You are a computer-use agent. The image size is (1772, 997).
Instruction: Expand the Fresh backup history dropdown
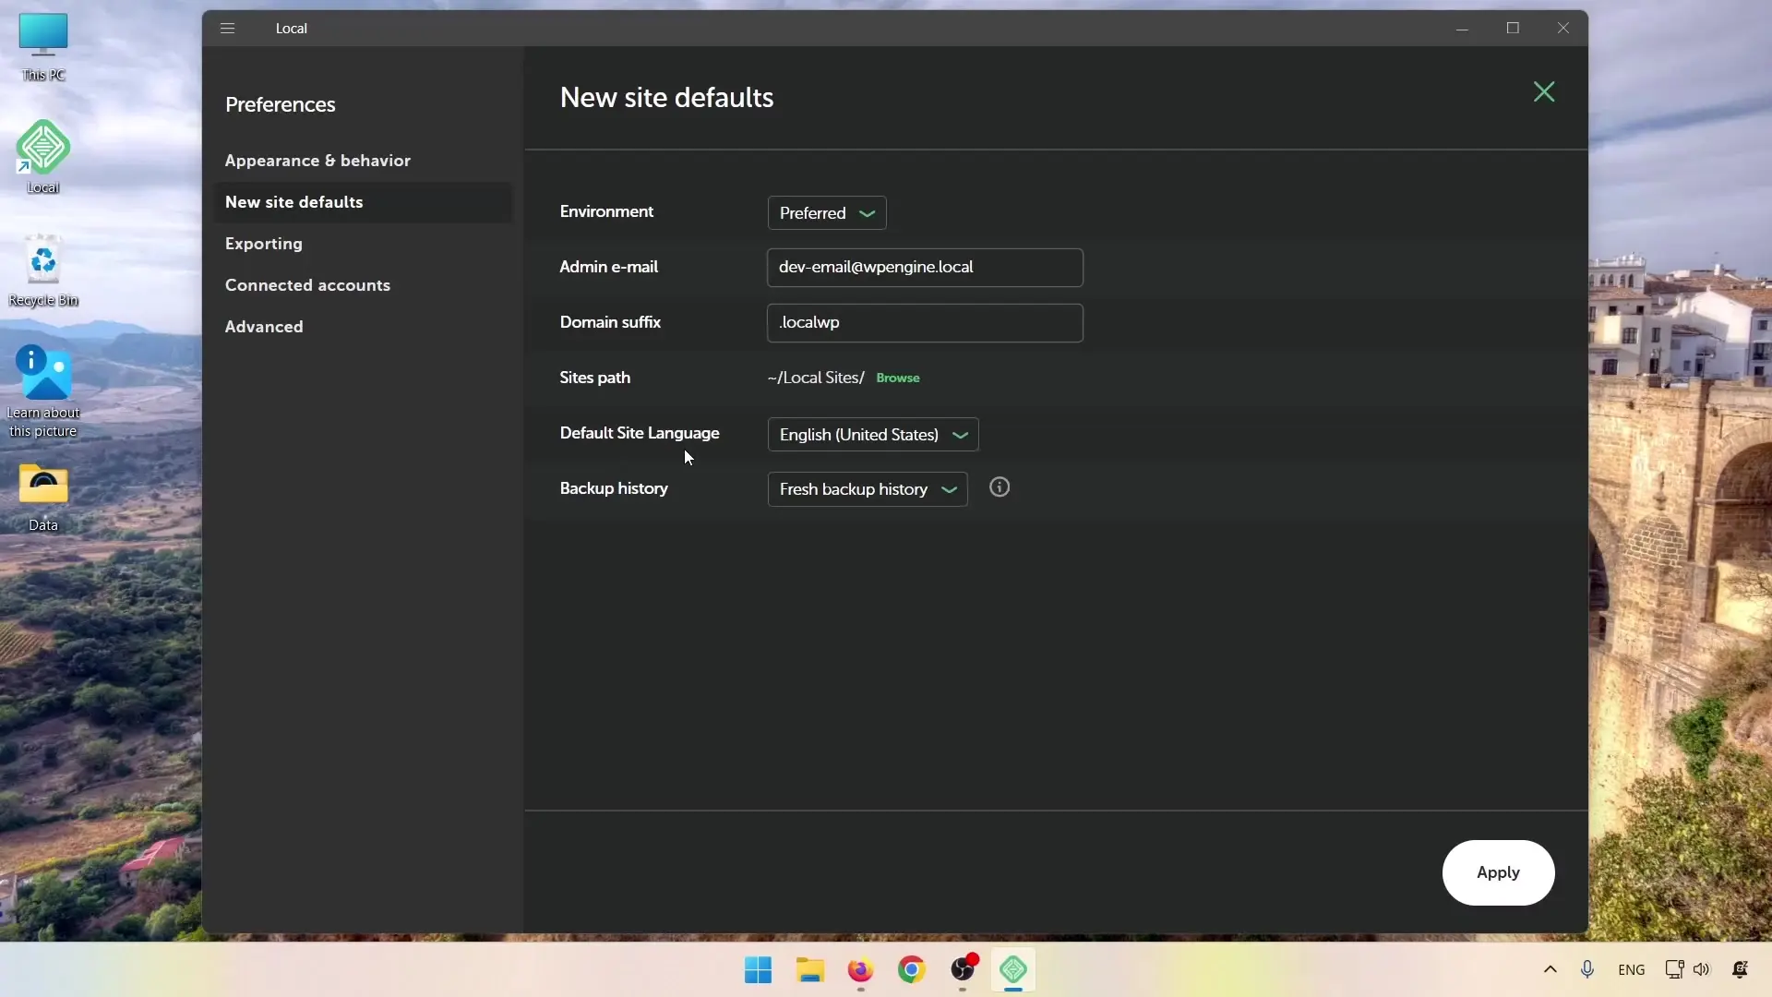click(x=868, y=489)
